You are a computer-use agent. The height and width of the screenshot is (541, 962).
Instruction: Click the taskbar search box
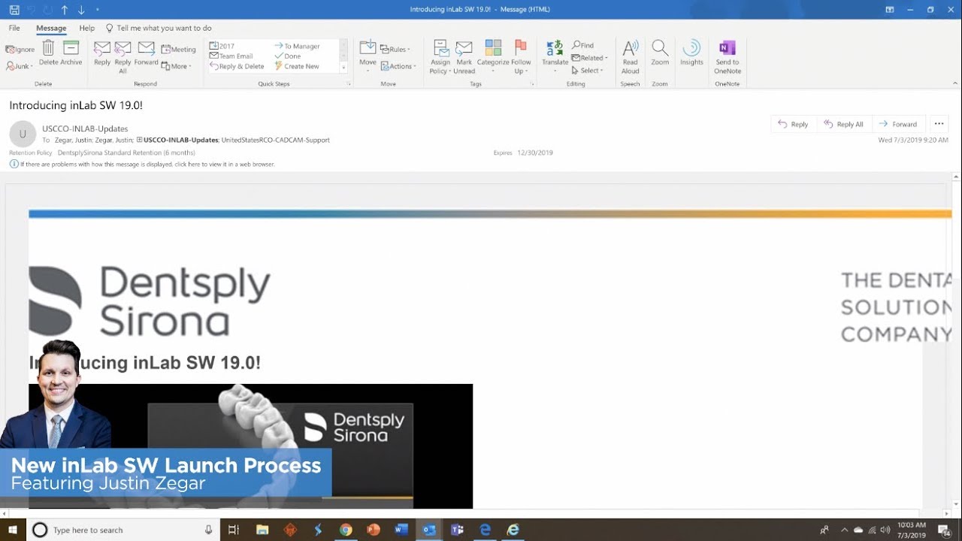[124, 530]
